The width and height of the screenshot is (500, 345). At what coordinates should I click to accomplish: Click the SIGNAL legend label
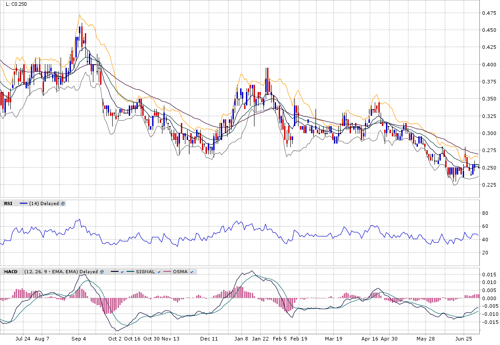click(145, 272)
